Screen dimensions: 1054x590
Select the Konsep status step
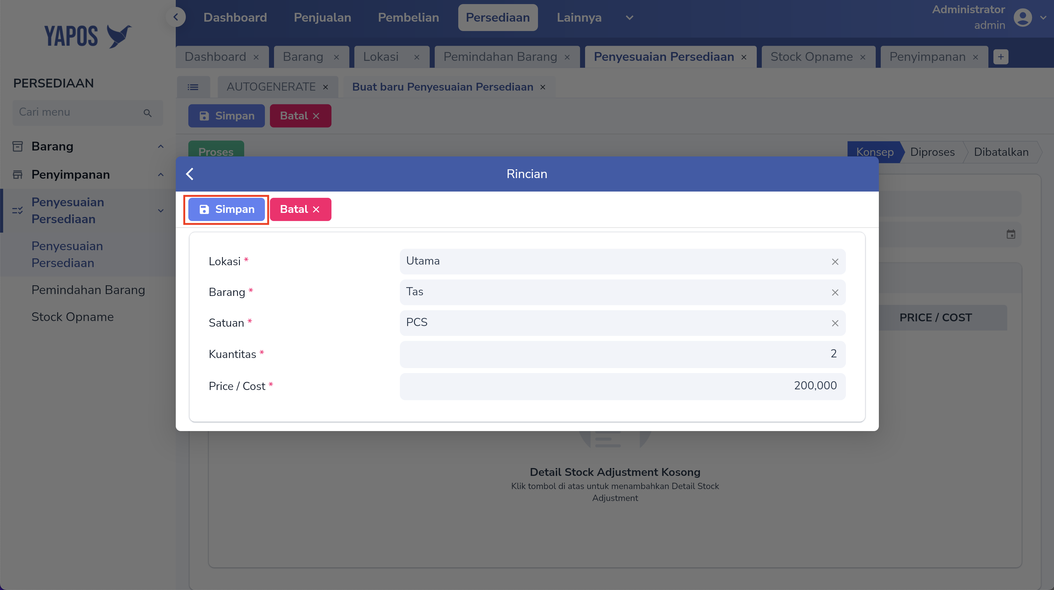coord(875,152)
